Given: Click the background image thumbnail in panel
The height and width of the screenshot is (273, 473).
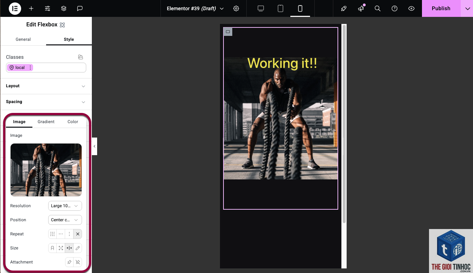Looking at the screenshot, I should tap(46, 170).
